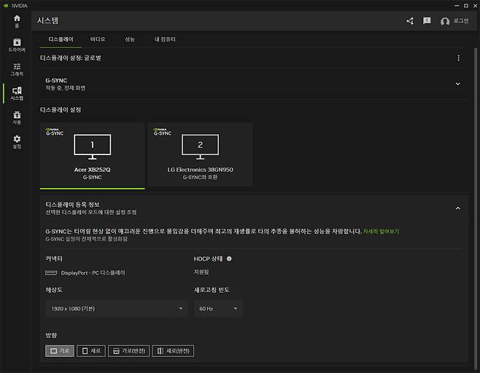This screenshot has width=480, height=373.
Task: Click the 커넥터 label
Action: 54,259
